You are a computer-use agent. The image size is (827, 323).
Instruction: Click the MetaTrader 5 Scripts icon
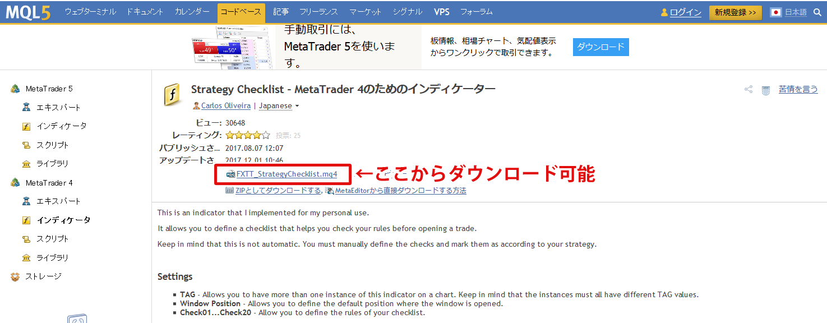tap(26, 145)
